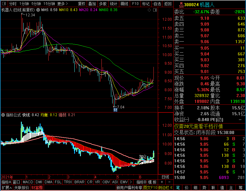Click MA60: 8.36 legend label
This screenshot has height=191, width=246.
click(108, 10)
